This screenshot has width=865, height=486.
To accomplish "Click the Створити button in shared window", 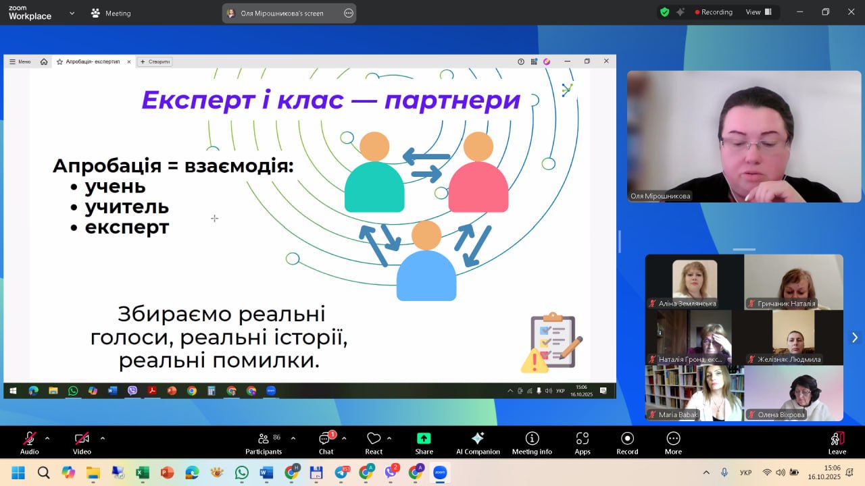I will (155, 61).
